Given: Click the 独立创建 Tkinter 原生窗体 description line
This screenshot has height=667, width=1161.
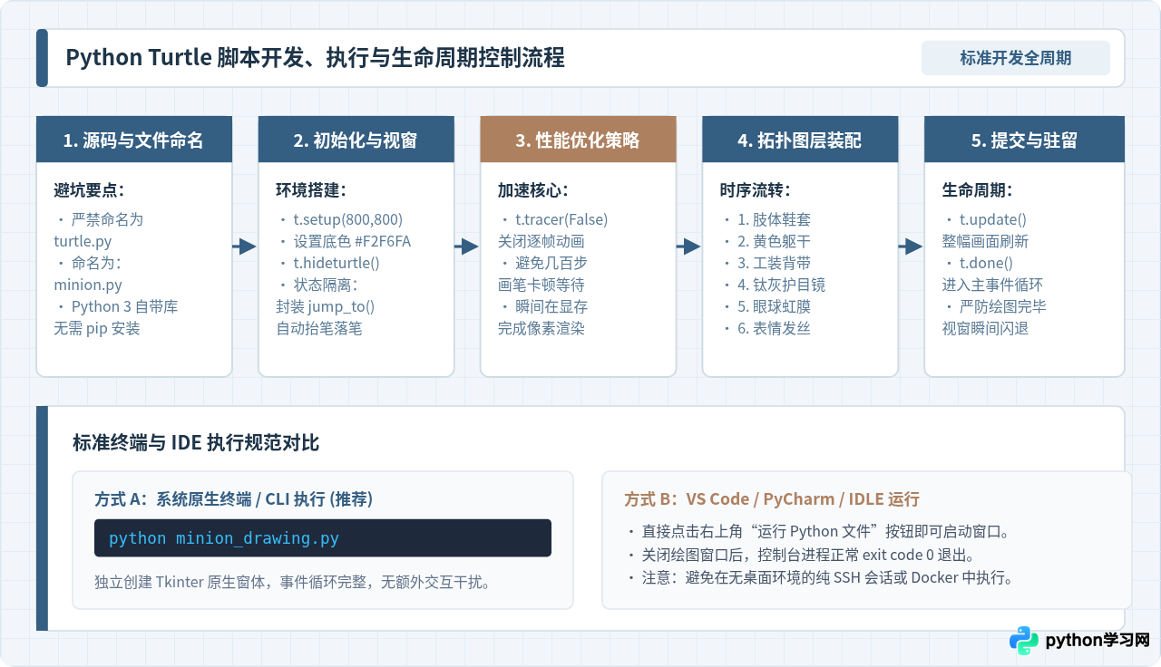Looking at the screenshot, I should 293,582.
